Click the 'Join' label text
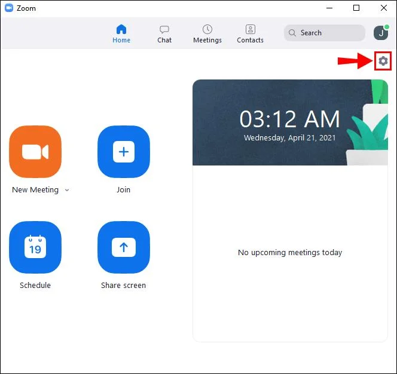 (x=124, y=190)
